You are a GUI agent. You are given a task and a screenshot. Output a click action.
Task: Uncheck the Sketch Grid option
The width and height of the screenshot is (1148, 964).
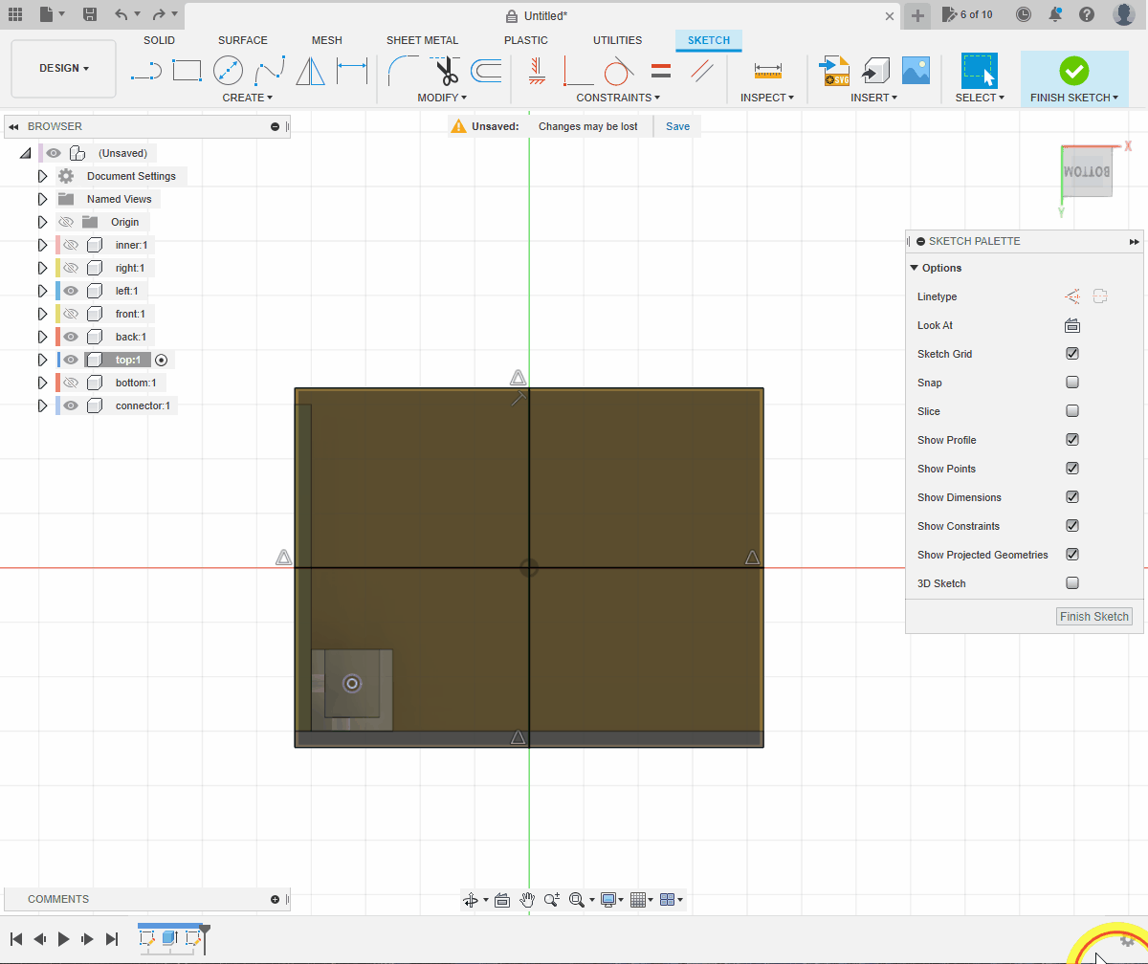pyautogui.click(x=1072, y=354)
